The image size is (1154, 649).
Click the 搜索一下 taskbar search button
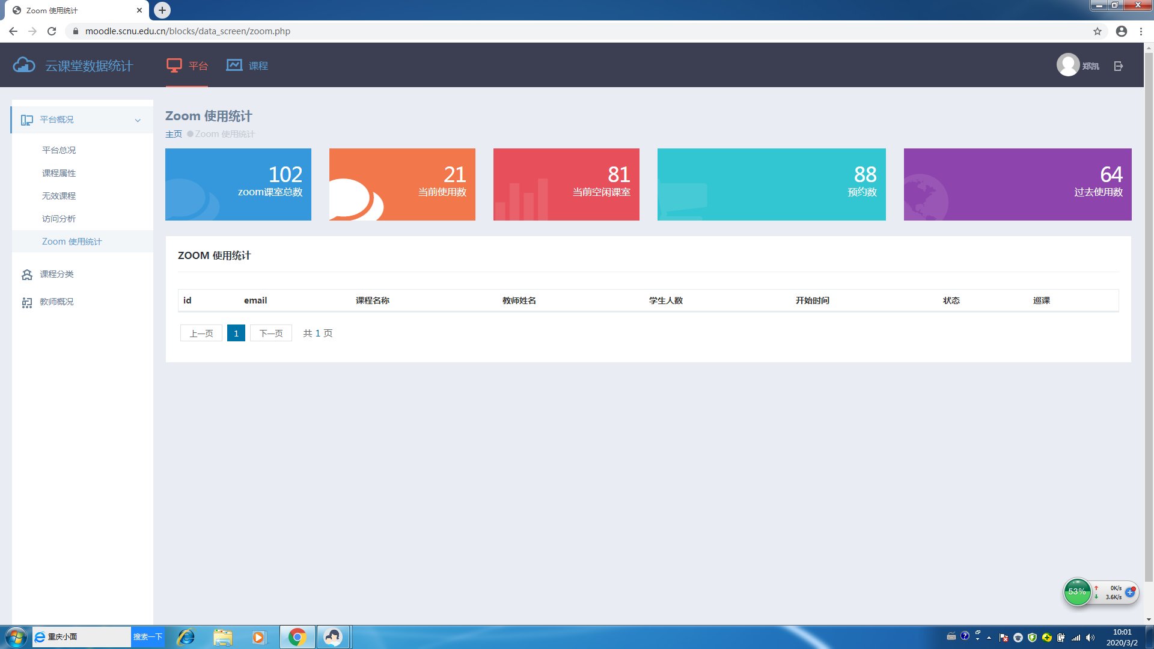(147, 637)
